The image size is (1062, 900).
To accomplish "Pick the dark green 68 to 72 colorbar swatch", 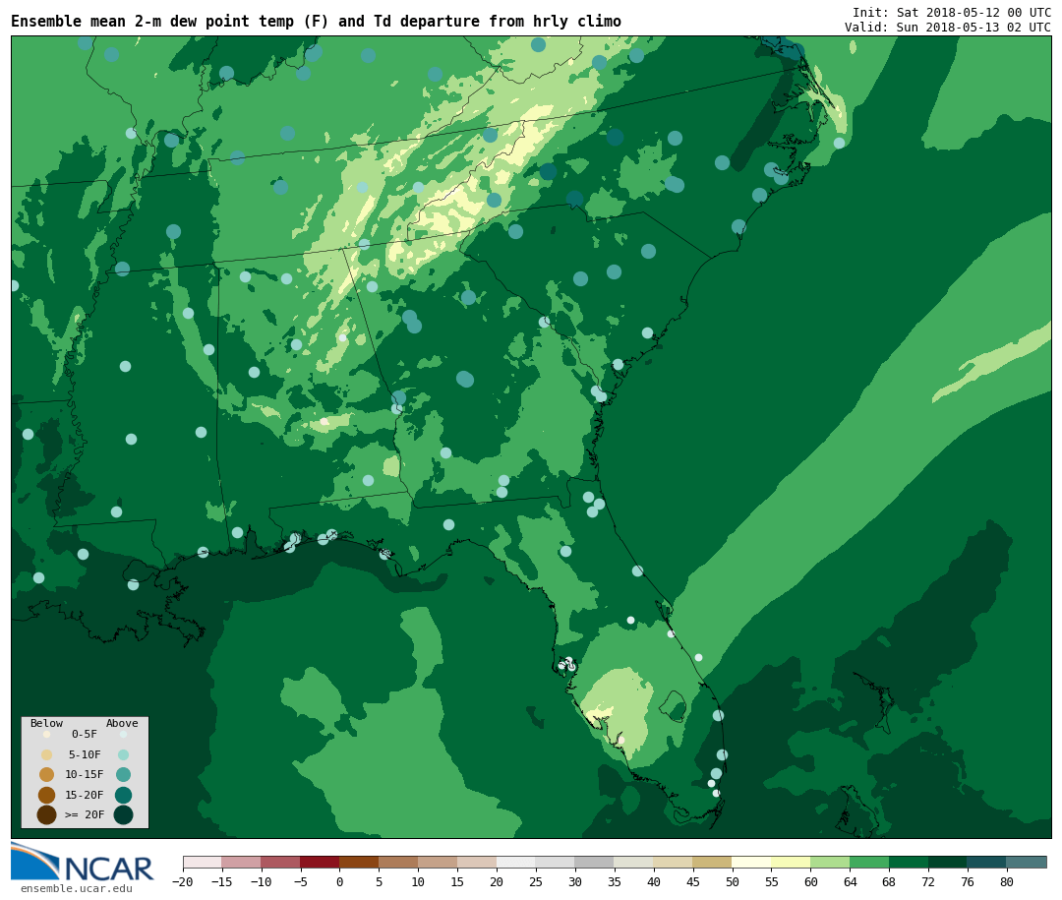I will click(x=910, y=862).
